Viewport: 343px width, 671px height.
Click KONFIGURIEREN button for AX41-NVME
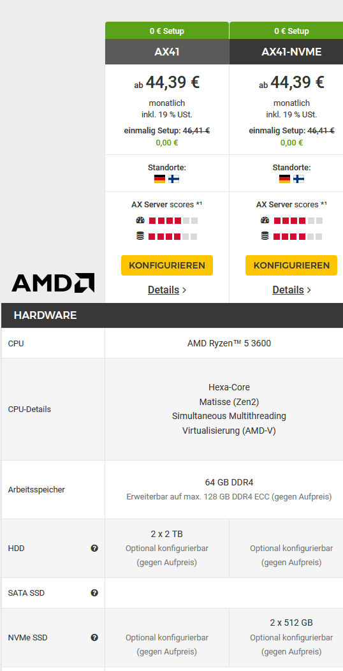291,265
